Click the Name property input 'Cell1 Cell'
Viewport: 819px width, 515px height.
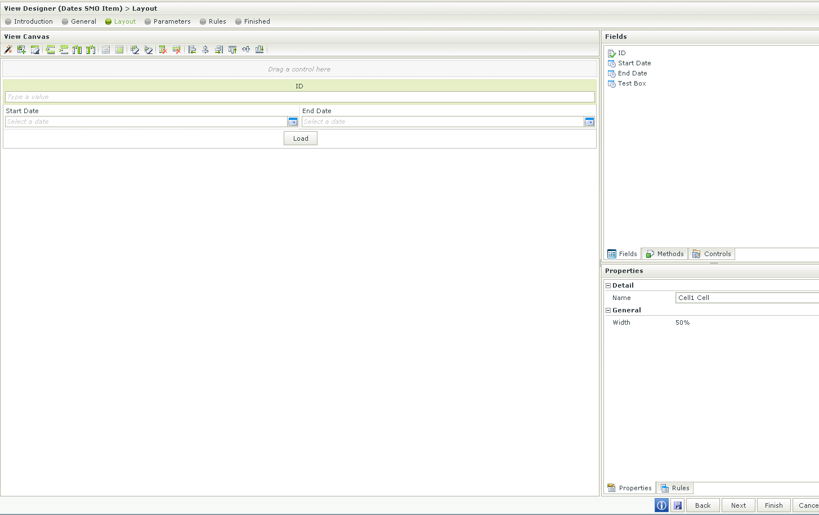pos(747,298)
